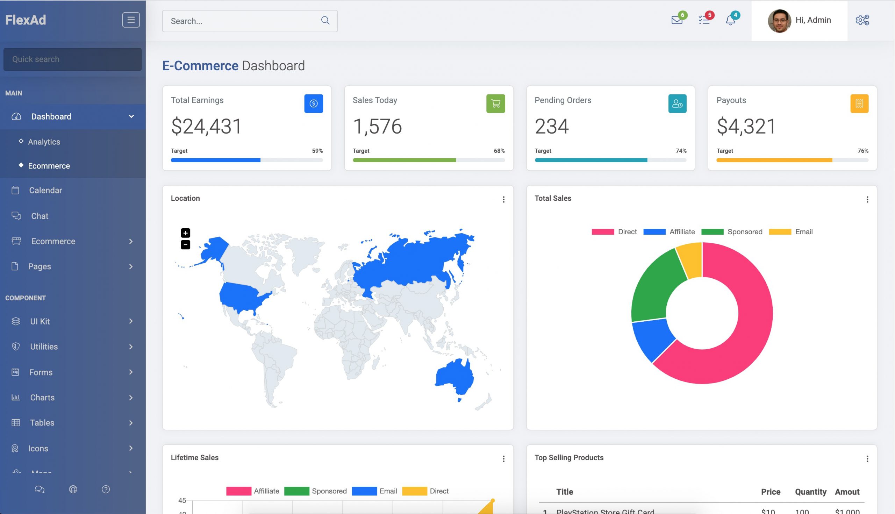Click the Sales Today cart icon
This screenshot has width=895, height=514.
(495, 103)
